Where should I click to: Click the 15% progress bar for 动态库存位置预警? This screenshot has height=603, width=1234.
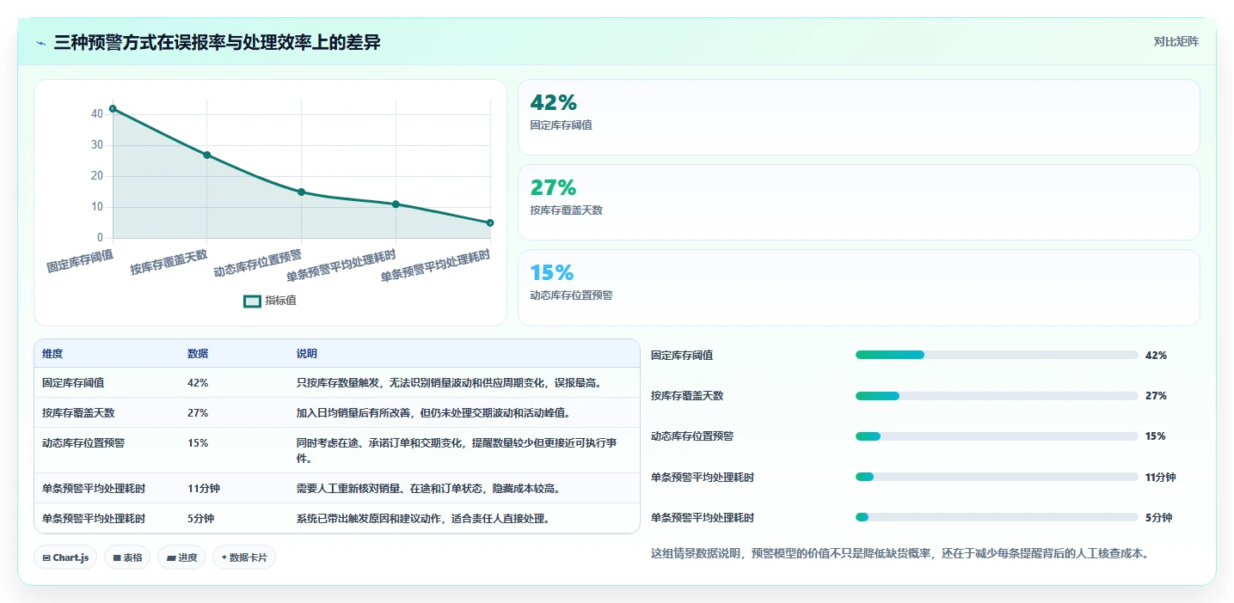click(x=997, y=436)
